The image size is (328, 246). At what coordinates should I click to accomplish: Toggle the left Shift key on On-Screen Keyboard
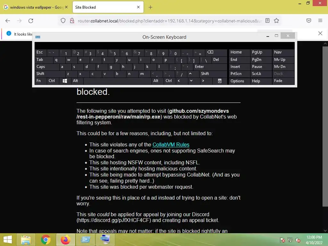[x=50, y=74]
